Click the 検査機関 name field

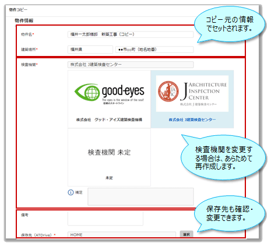[x=131, y=65]
